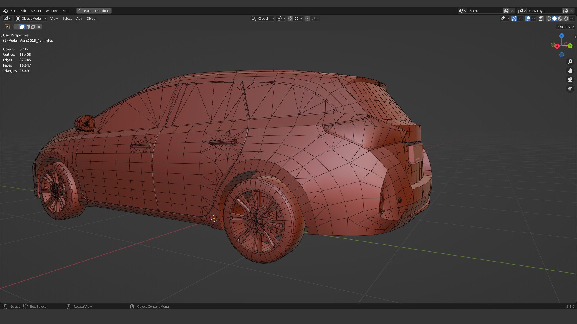Image resolution: width=577 pixels, height=324 pixels.
Task: Toggle viewport gizmos display
Action: (514, 19)
